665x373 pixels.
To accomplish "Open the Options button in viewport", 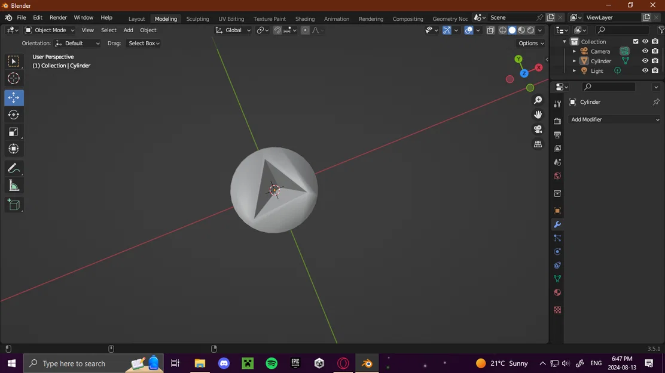I will pyautogui.click(x=531, y=43).
